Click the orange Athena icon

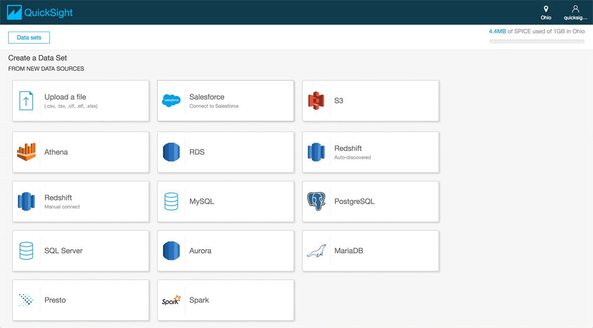pyautogui.click(x=27, y=152)
